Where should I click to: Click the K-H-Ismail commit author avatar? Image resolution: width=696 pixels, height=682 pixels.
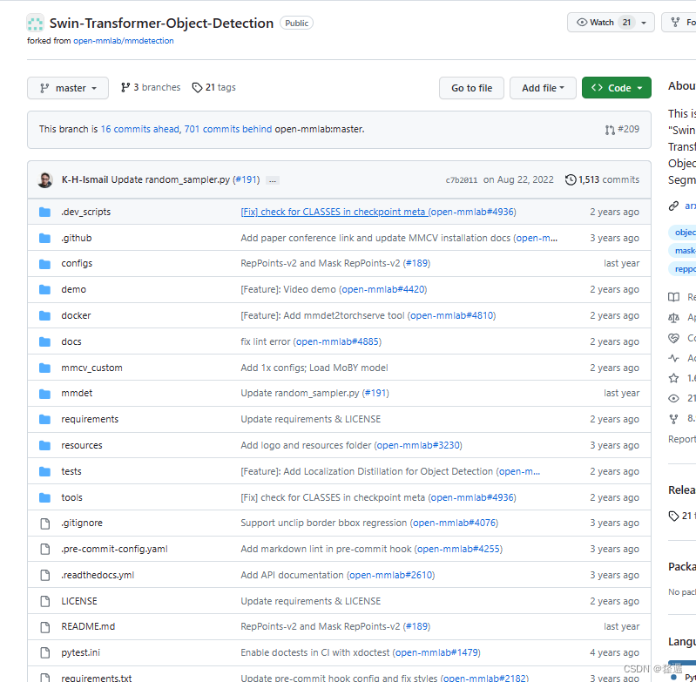pyautogui.click(x=44, y=179)
